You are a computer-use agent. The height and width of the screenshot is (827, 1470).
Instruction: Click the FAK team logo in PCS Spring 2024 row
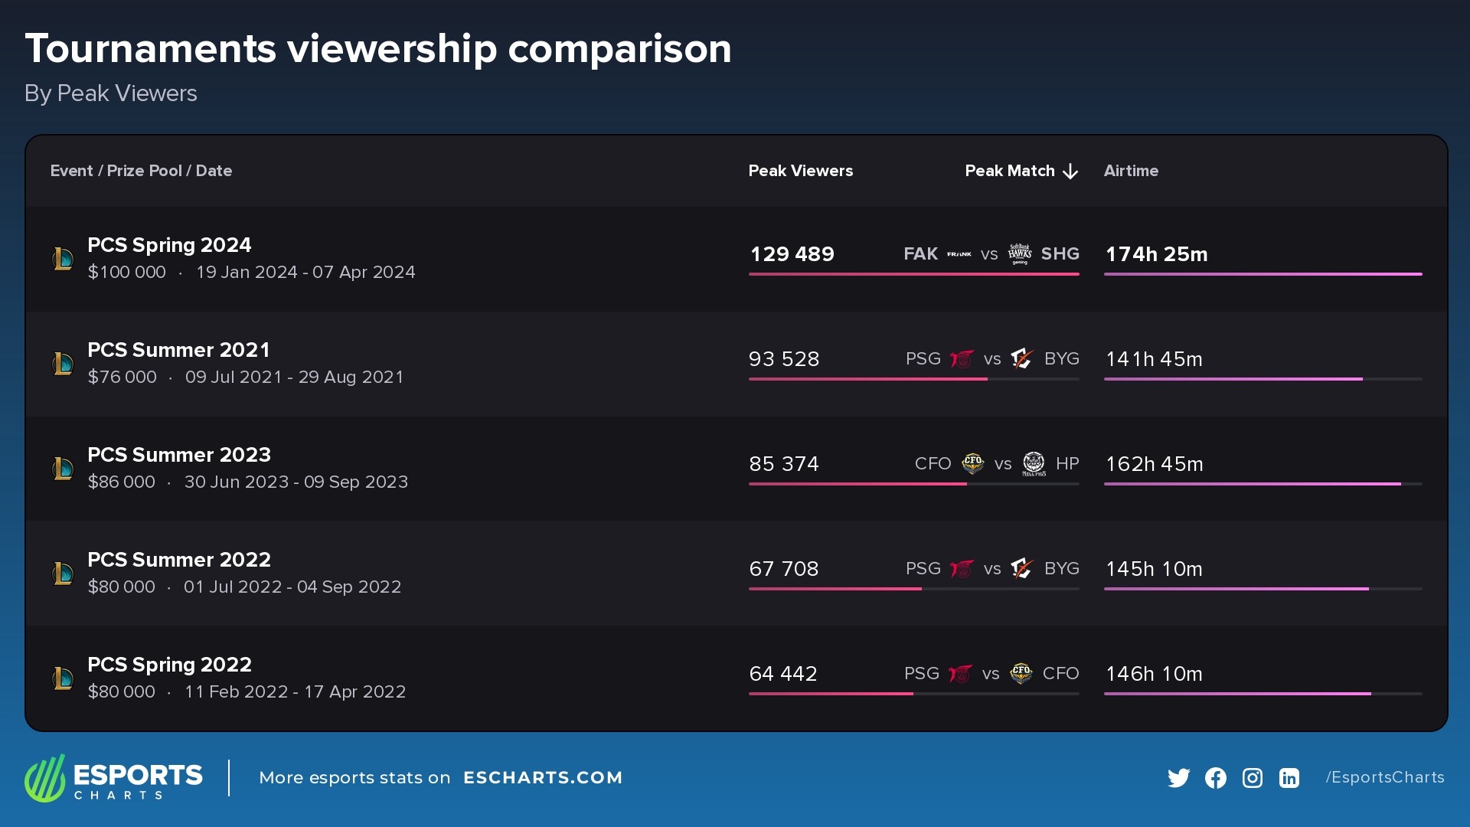959,254
